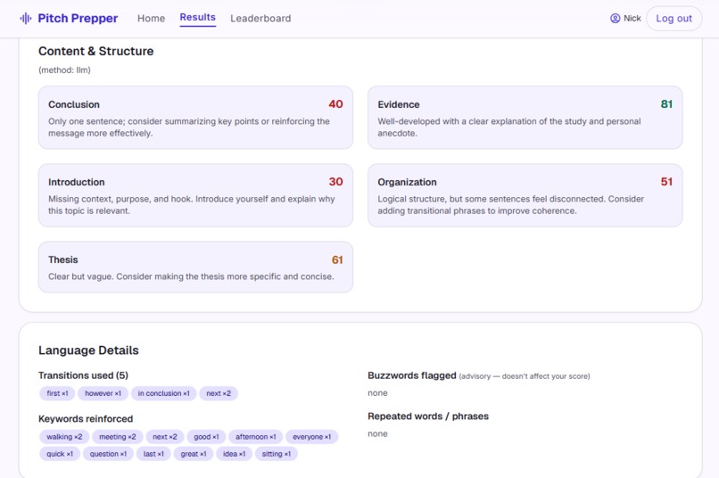Click the 'next ×2' keyword chip
The height and width of the screenshot is (478, 719).
pos(165,437)
